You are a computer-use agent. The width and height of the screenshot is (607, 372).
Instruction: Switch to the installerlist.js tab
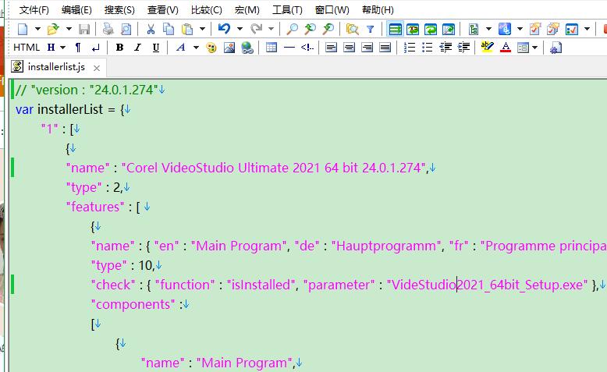(55, 67)
